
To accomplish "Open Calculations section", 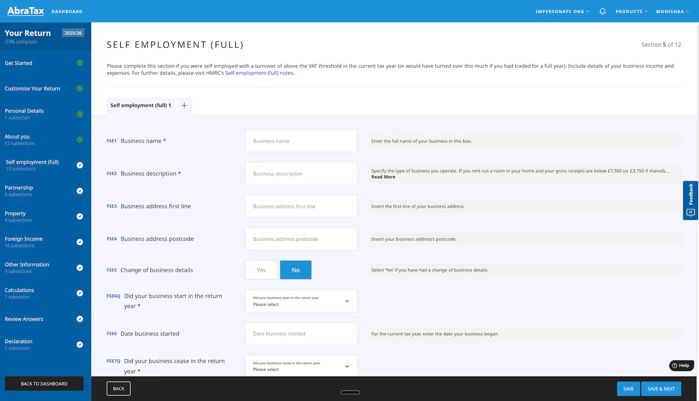I will tap(19, 293).
